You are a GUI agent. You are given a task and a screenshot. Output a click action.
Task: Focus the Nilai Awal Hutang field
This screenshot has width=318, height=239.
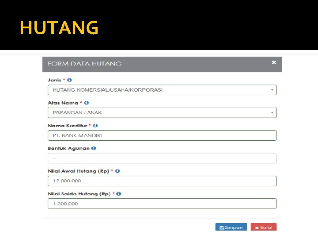pyautogui.click(x=162, y=181)
